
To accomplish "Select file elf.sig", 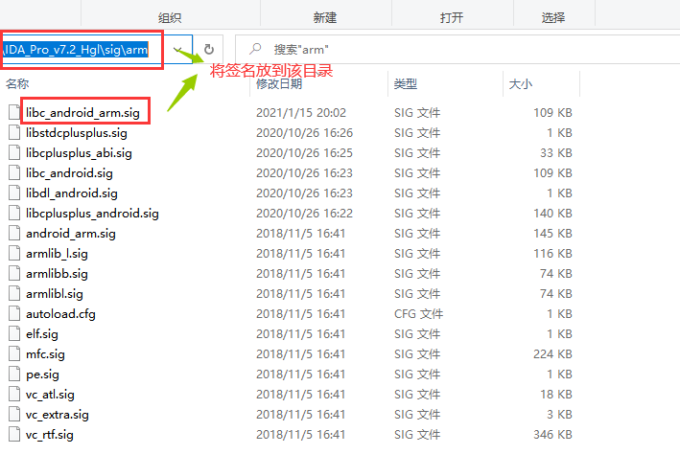I will [42, 334].
